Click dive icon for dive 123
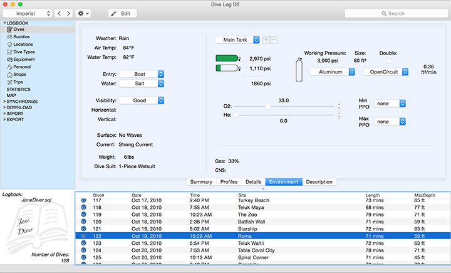 pos(83,243)
